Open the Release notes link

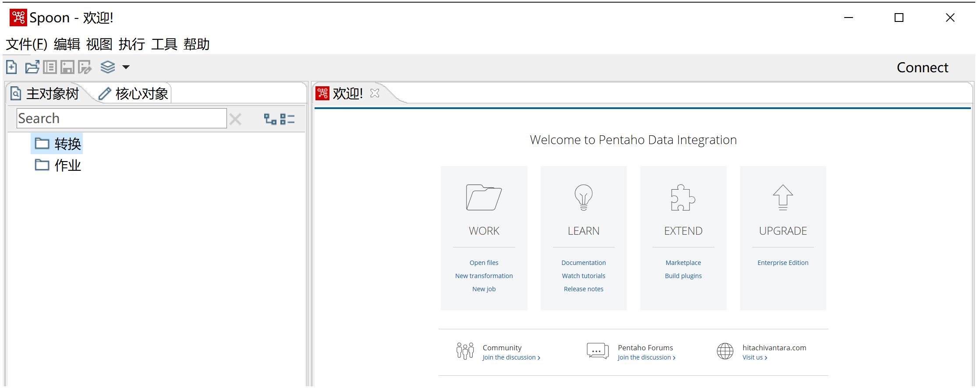tap(584, 289)
